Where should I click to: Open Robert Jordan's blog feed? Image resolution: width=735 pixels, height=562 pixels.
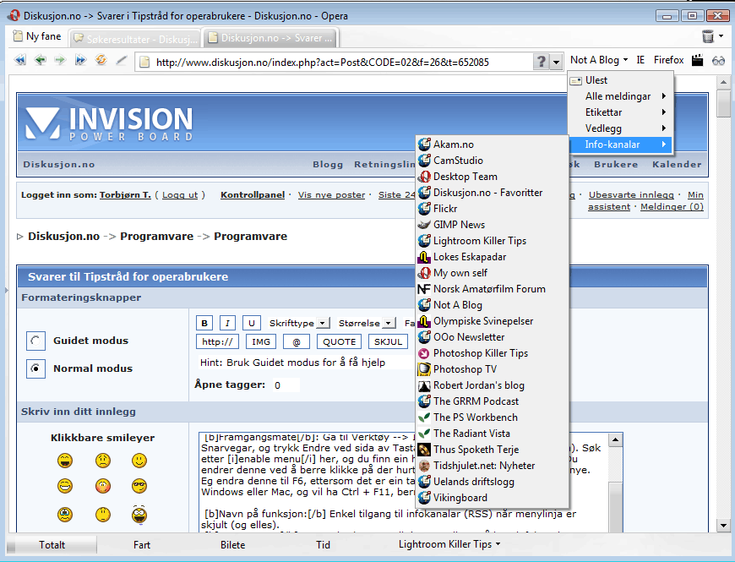pyautogui.click(x=493, y=385)
